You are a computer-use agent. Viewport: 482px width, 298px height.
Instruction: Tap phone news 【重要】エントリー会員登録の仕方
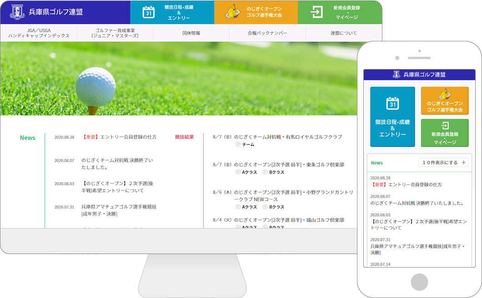point(406,184)
